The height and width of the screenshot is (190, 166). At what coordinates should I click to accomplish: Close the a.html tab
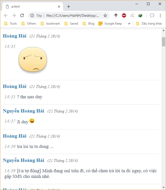pos(59,7)
